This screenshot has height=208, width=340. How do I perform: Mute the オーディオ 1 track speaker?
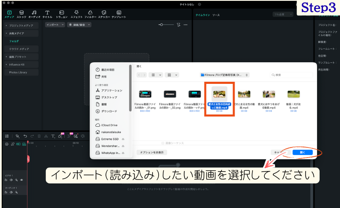[11, 192]
